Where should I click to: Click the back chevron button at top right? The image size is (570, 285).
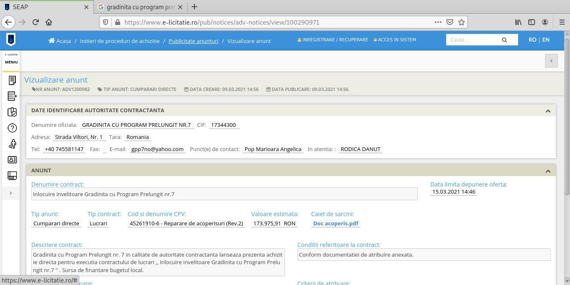551,61
